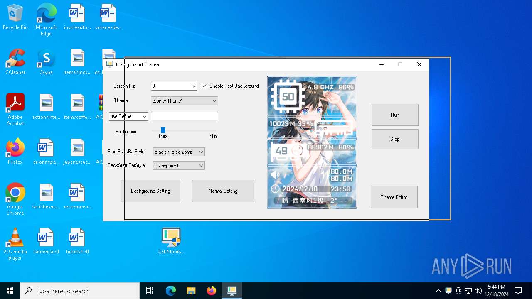
Task: Open involvedfo... Word document icon
Action: (77, 17)
